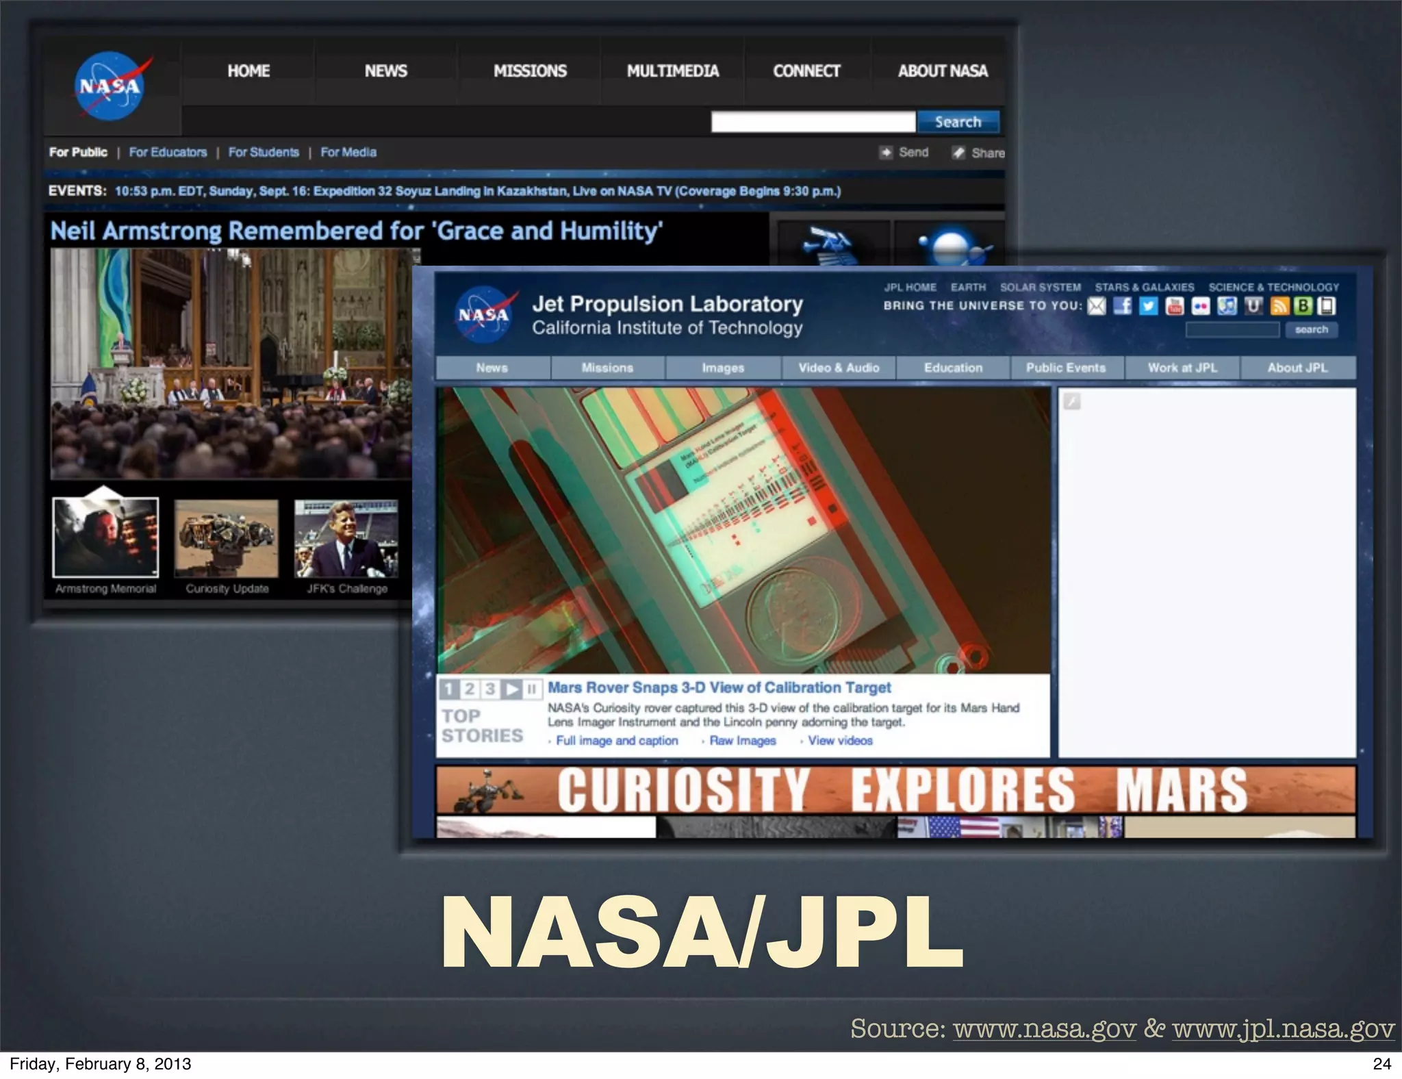Open the HOME menu on NASA site

pyautogui.click(x=248, y=71)
